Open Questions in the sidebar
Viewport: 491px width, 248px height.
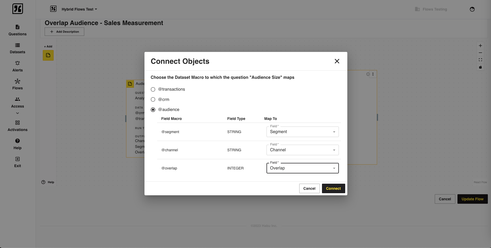[17, 30]
